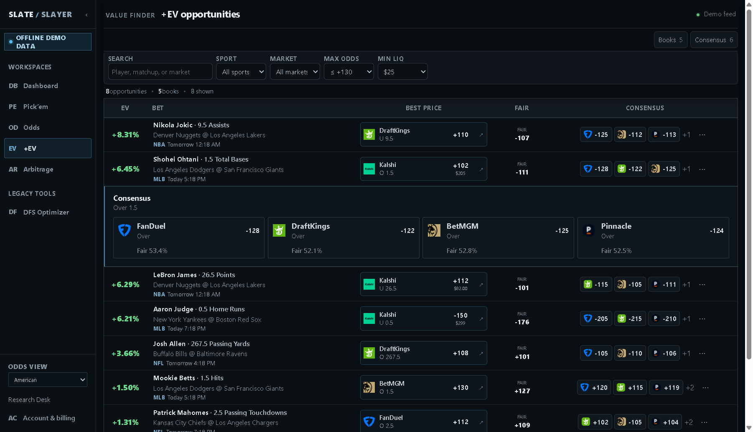
Task: Toggle the Offline Demo Data indicator
Action: point(48,42)
